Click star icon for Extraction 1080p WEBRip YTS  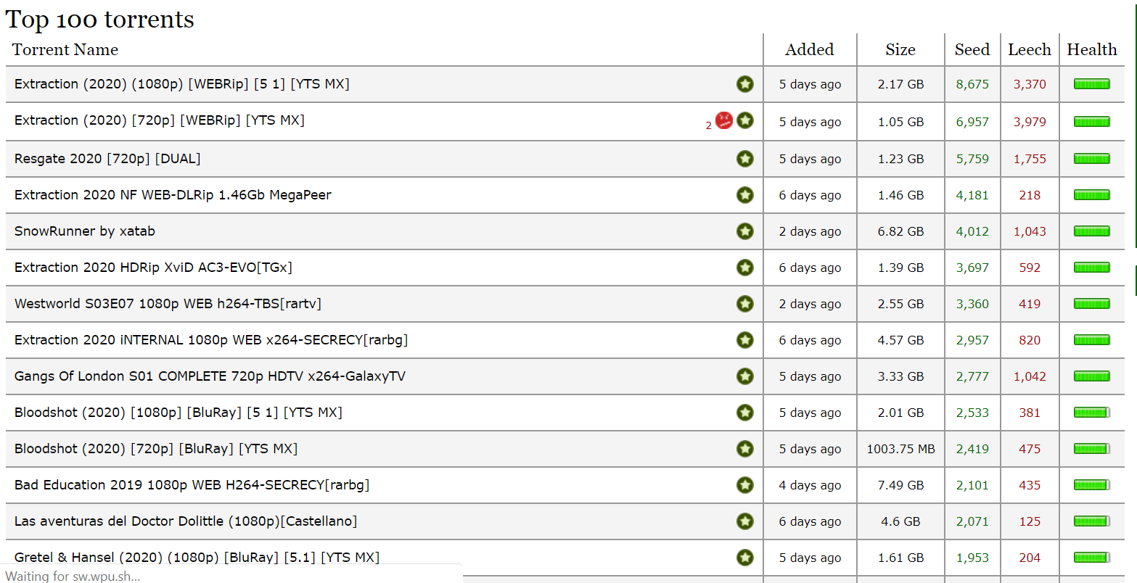745,84
